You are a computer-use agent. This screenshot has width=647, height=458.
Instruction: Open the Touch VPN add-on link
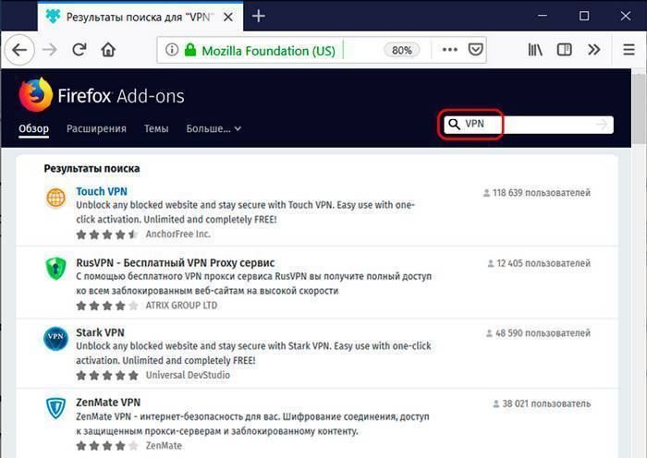pos(102,191)
